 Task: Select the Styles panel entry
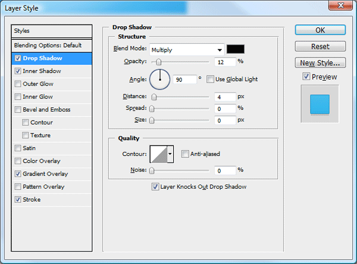(52, 31)
